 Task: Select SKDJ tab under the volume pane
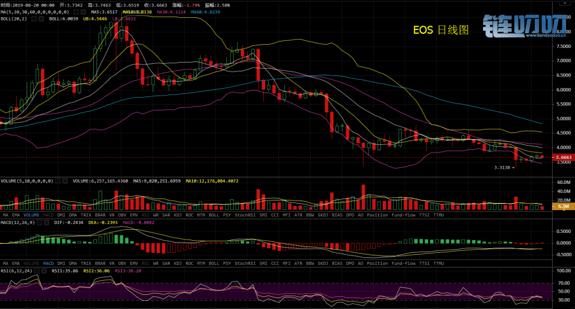pyautogui.click(x=323, y=215)
